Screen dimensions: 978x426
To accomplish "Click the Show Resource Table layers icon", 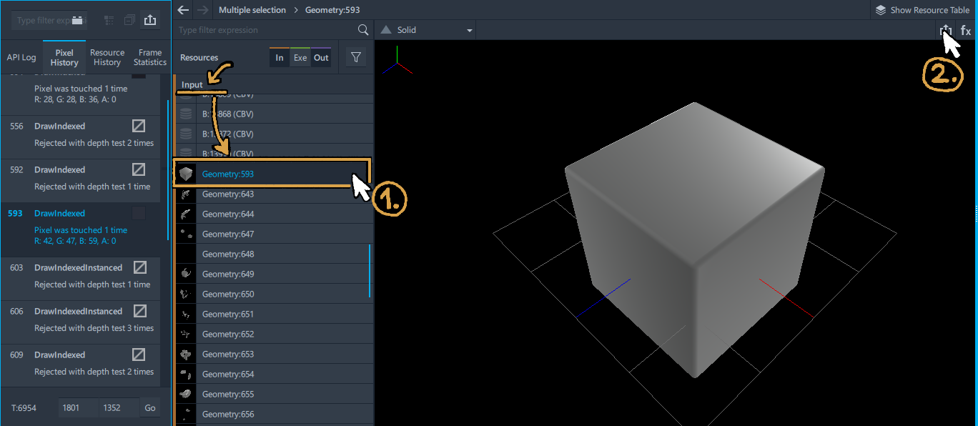I will pyautogui.click(x=881, y=10).
